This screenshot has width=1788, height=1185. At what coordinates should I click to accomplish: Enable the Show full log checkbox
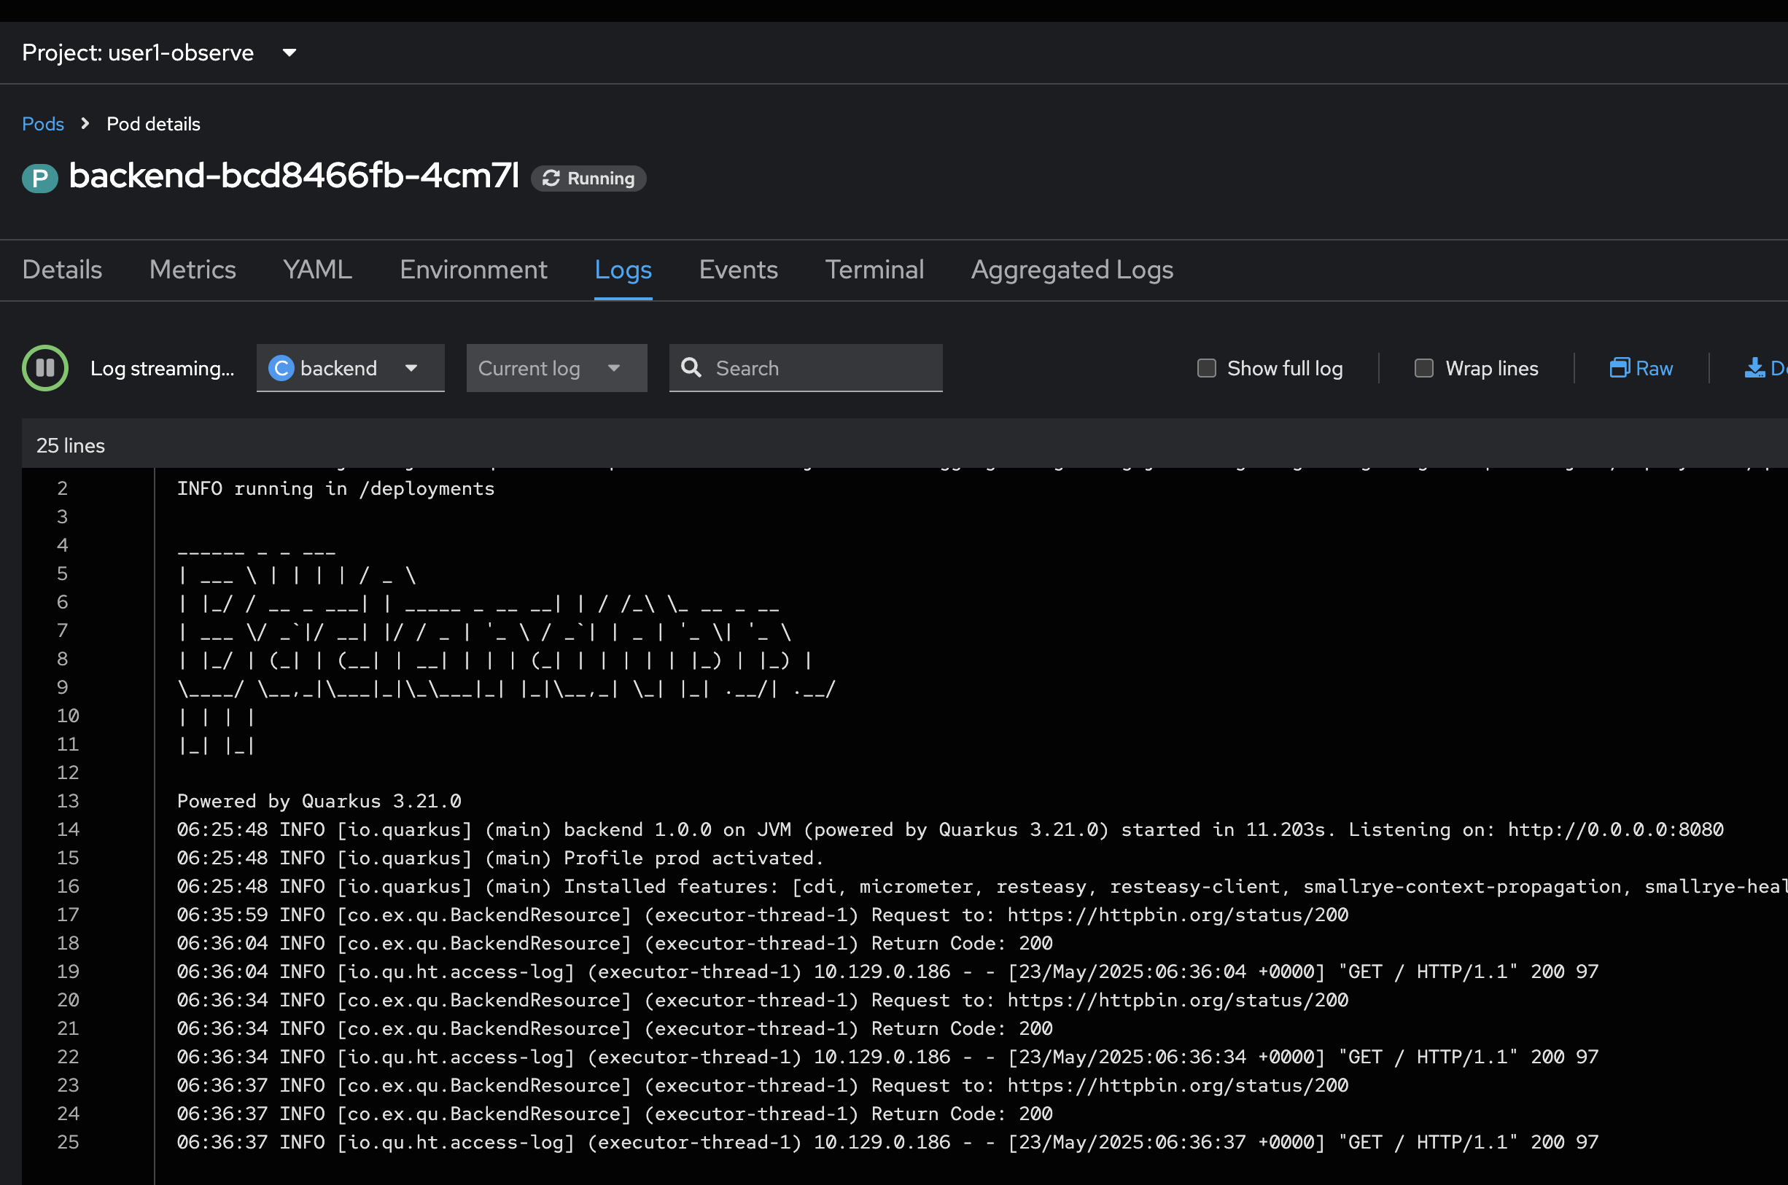click(1207, 368)
